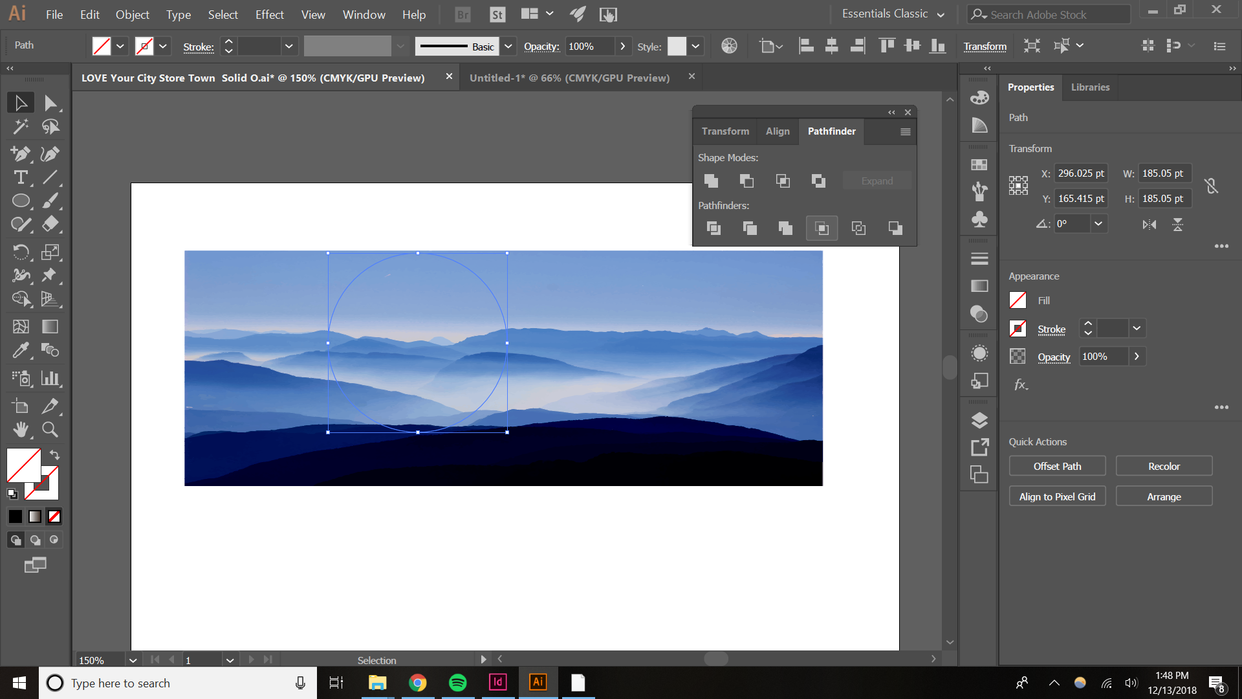The height and width of the screenshot is (699, 1242).
Task: Click the Fill swatch in Appearance
Action: 1018,300
